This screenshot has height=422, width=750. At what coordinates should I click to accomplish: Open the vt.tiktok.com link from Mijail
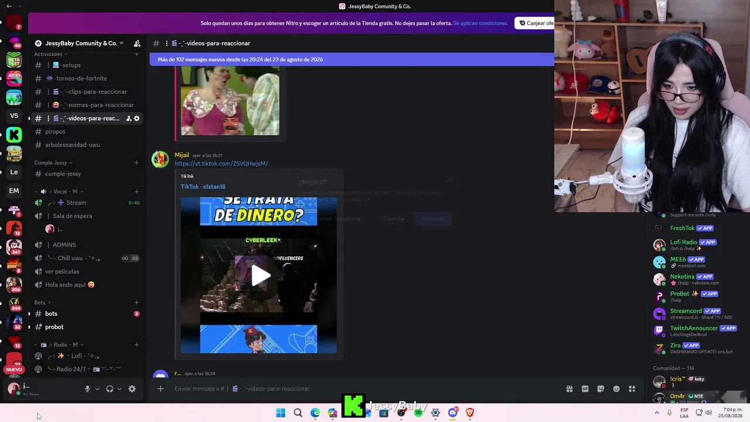(221, 164)
